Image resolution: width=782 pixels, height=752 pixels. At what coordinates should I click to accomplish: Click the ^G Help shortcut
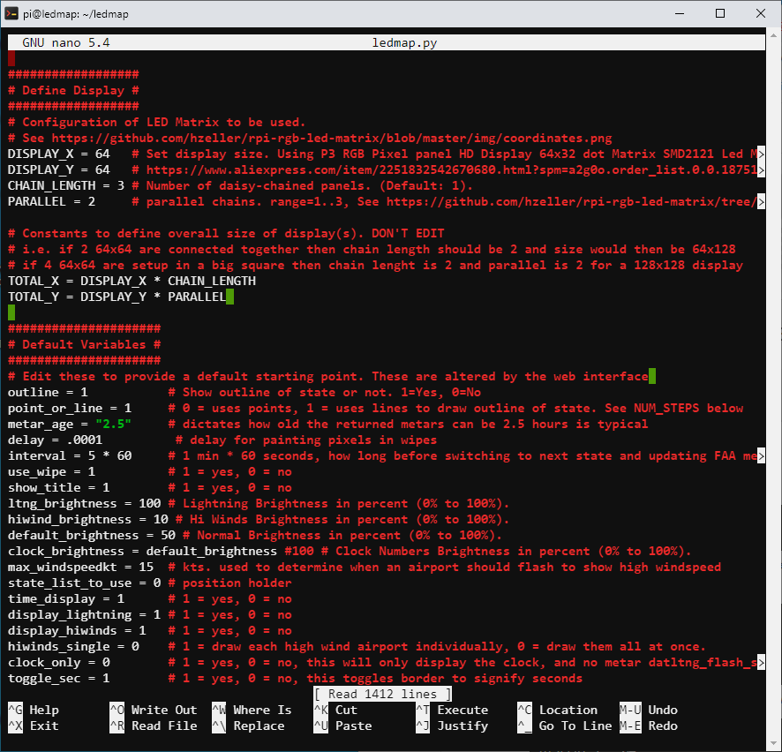click(x=34, y=710)
